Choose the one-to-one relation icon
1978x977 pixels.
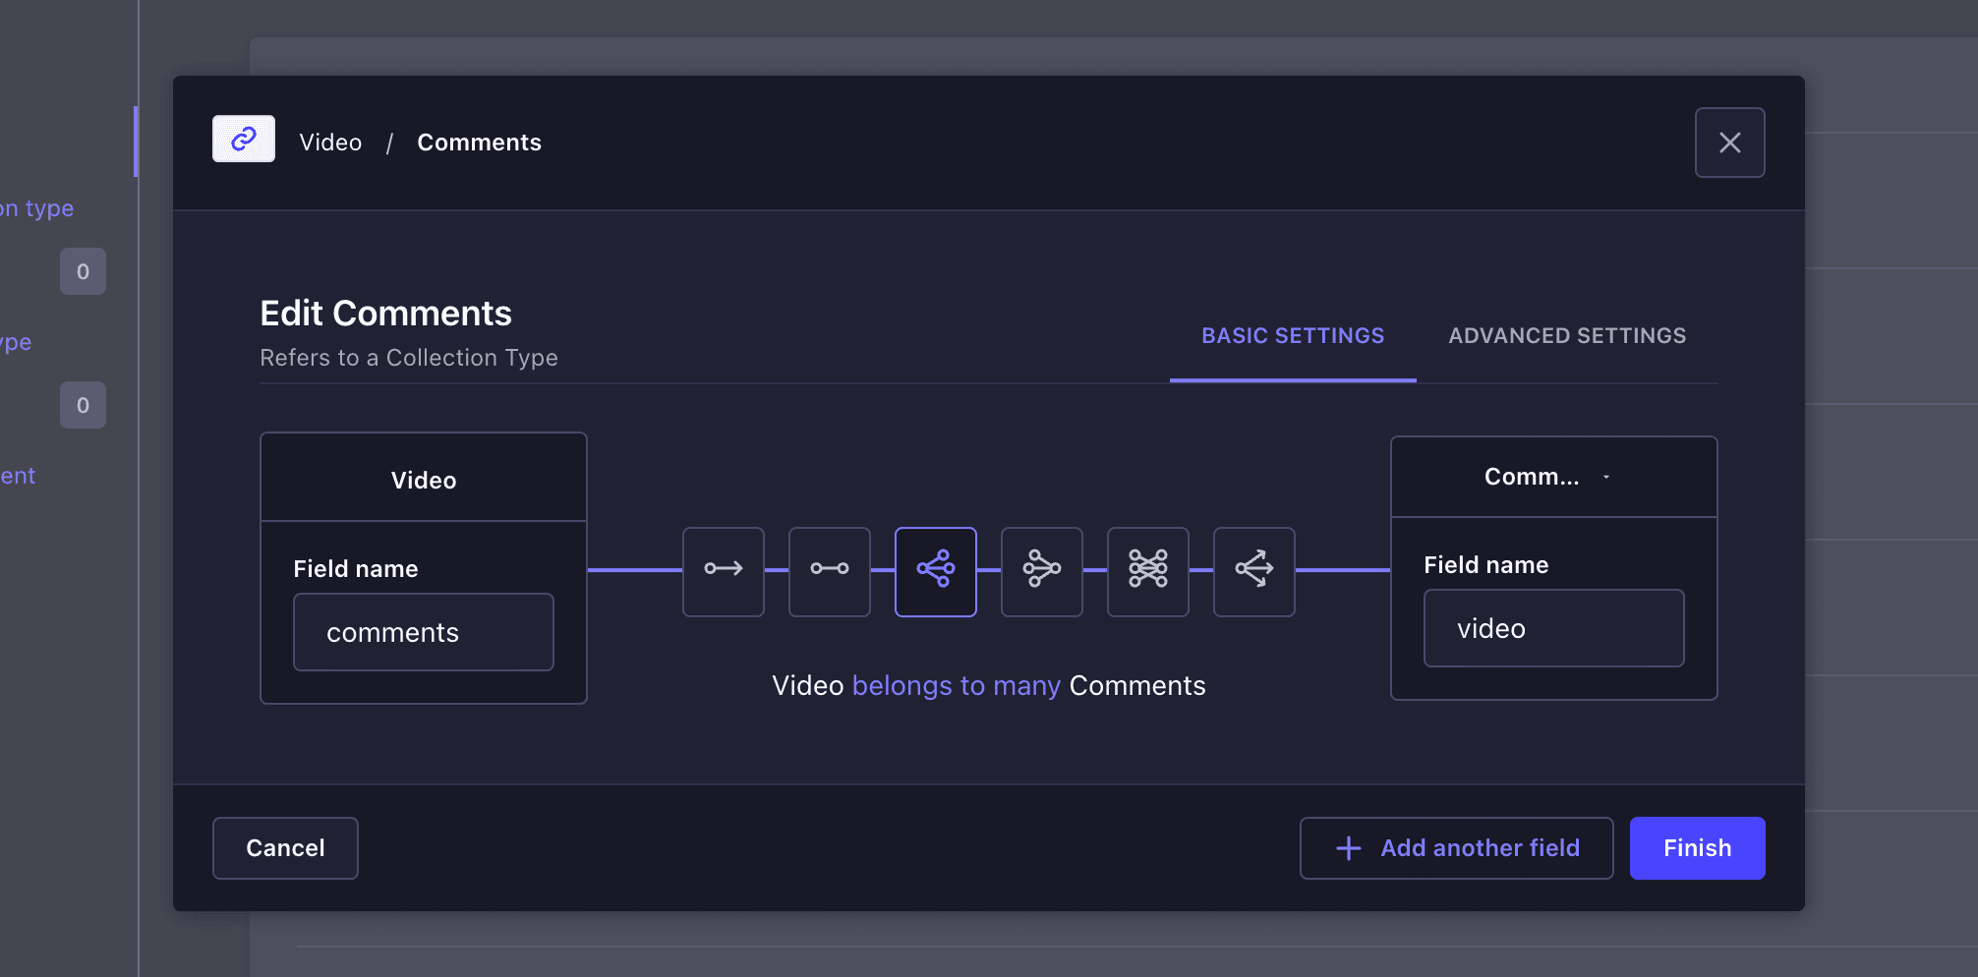pos(829,571)
